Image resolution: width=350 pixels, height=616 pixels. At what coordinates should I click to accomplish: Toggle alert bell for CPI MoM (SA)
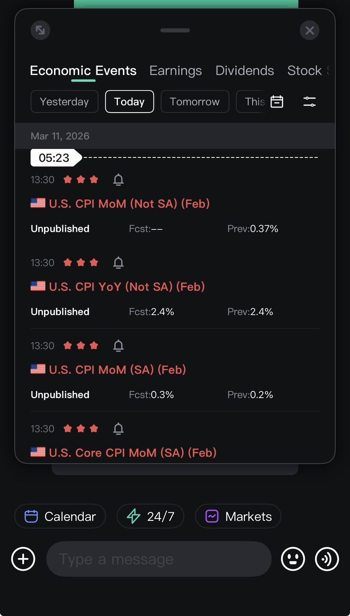tap(118, 346)
